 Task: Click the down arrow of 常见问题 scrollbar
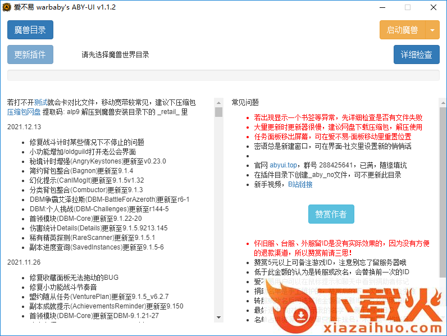[x=443, y=328]
